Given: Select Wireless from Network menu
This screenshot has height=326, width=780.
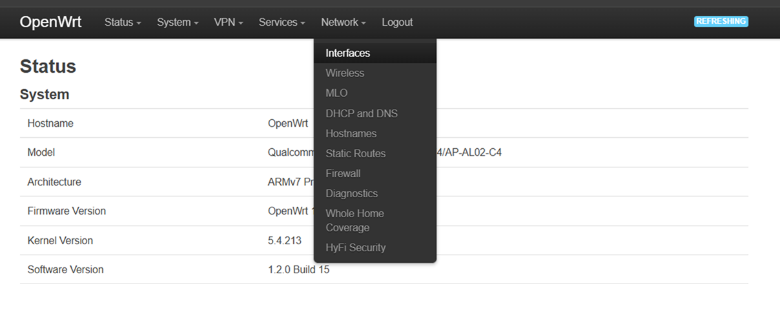Looking at the screenshot, I should pyautogui.click(x=375, y=73).
